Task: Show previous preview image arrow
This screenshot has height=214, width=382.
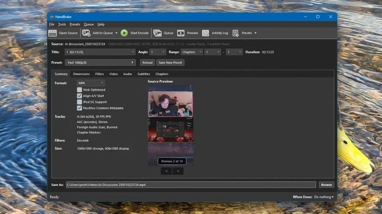Action: pos(166,171)
